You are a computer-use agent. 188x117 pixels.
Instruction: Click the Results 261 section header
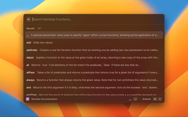click(x=34, y=28)
